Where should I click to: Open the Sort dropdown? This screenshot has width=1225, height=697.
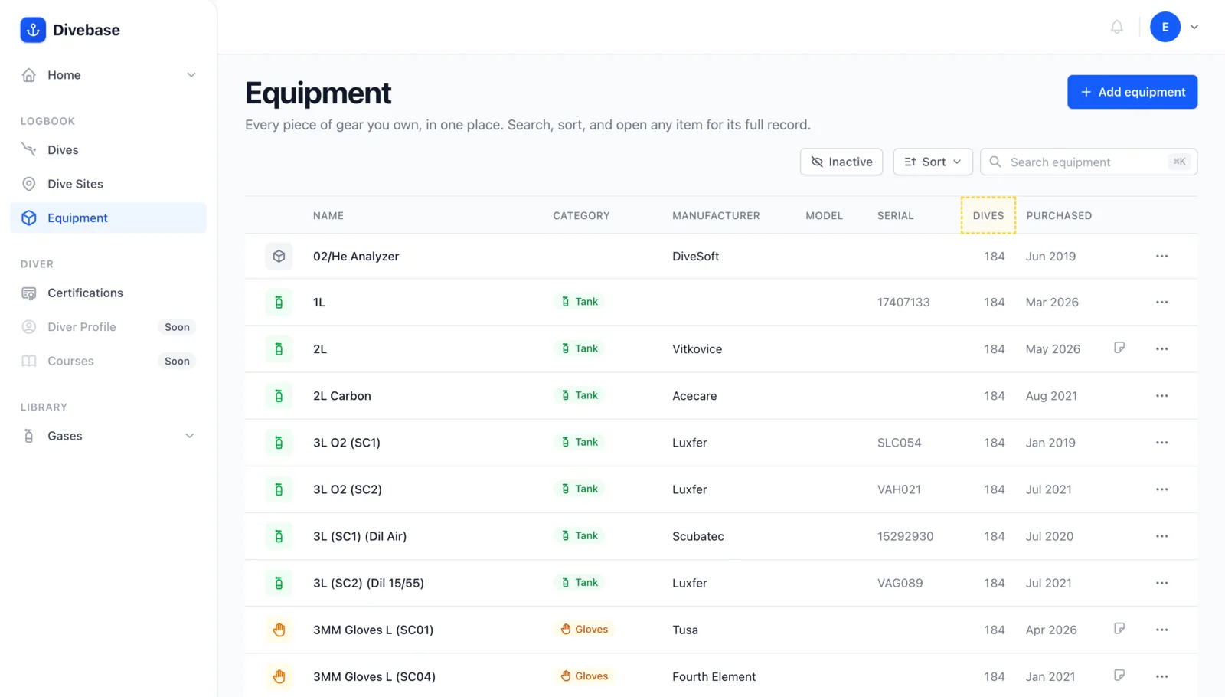pyautogui.click(x=933, y=162)
